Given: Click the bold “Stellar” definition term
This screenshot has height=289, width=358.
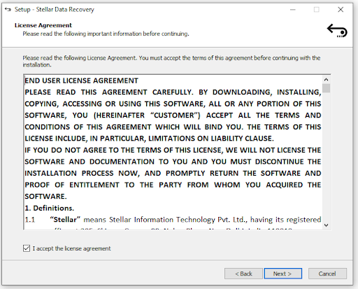Looking at the screenshot, I should [65, 220].
